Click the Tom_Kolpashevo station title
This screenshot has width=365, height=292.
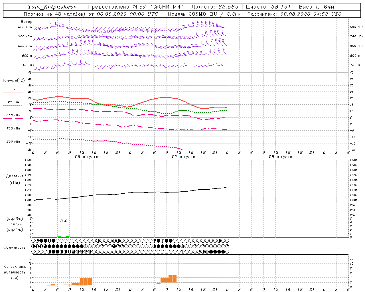pos(52,7)
